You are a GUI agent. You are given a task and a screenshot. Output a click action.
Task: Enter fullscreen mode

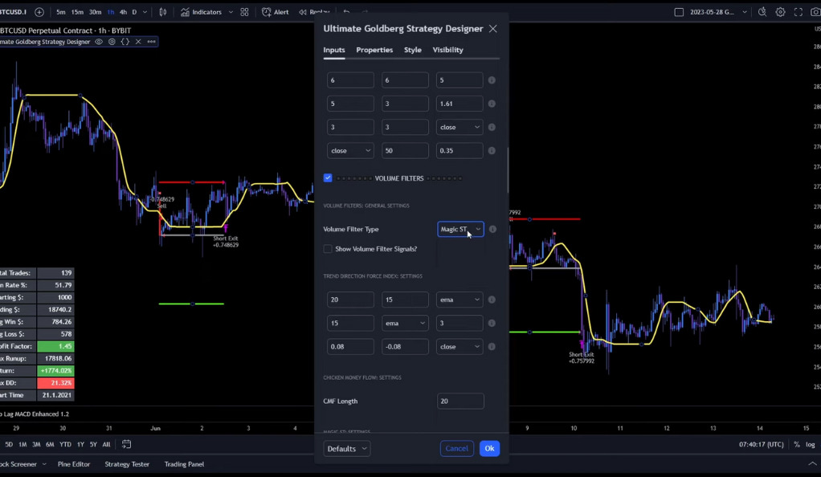[798, 11]
